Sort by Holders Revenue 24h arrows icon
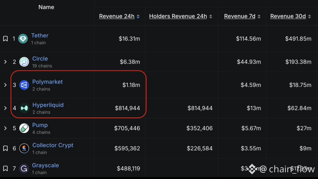The width and height of the screenshot is (318, 179). [x=211, y=16]
